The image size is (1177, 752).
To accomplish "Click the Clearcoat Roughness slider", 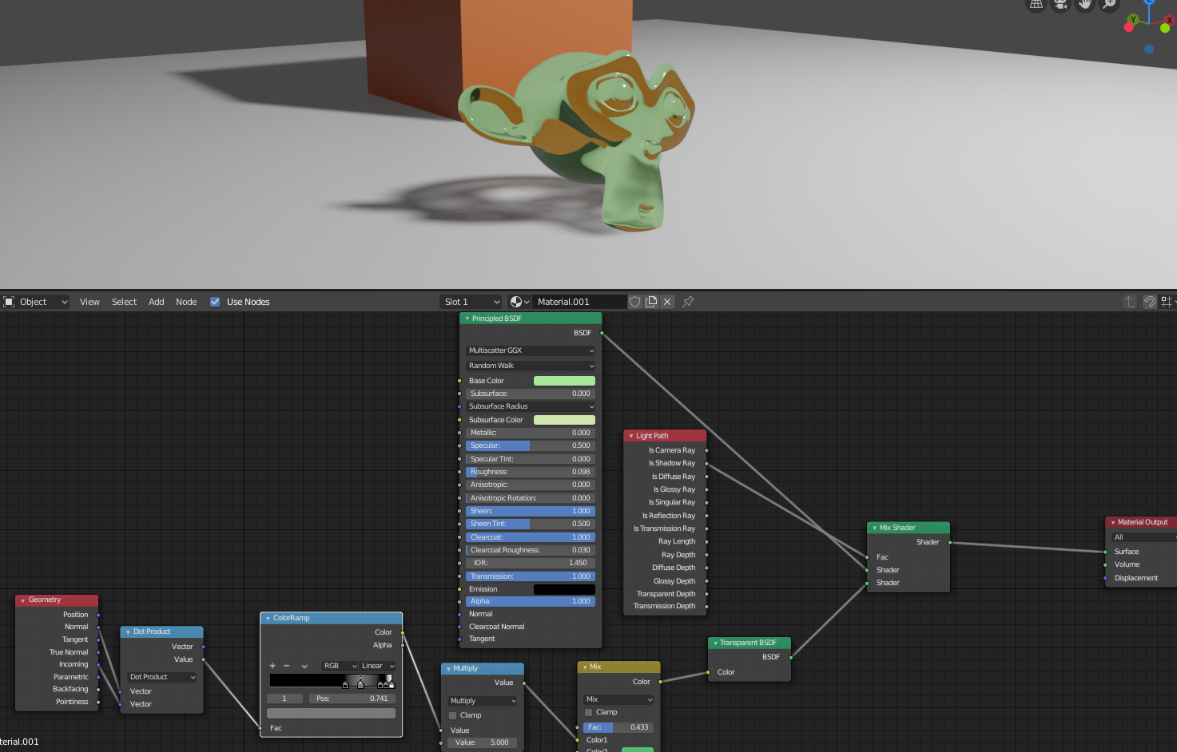I will pyautogui.click(x=531, y=550).
